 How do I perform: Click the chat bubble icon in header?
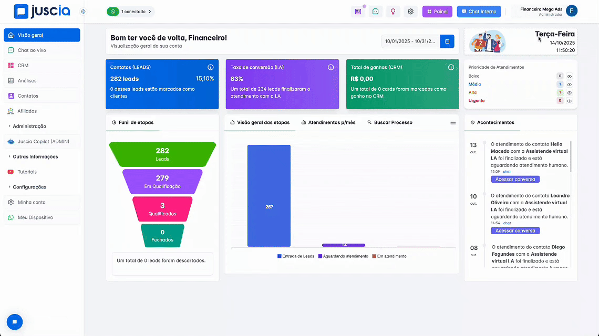(375, 12)
